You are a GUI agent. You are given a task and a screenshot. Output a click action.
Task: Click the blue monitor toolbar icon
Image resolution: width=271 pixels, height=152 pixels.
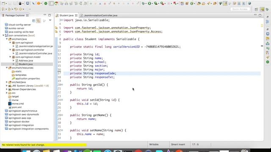point(28,3)
